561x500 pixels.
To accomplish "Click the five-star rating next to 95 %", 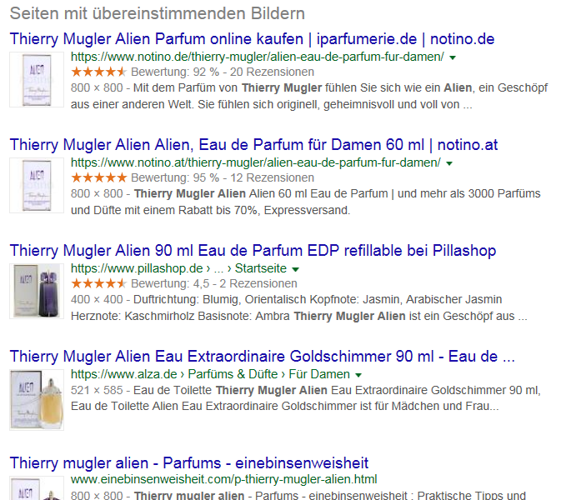I will (99, 177).
